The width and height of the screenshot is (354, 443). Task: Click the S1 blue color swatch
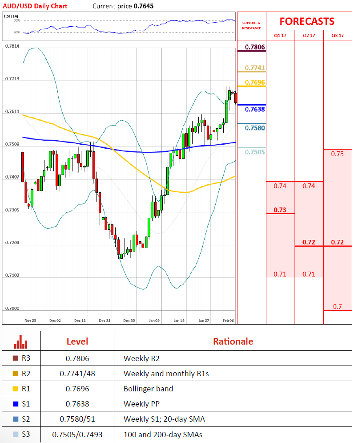pos(16,404)
